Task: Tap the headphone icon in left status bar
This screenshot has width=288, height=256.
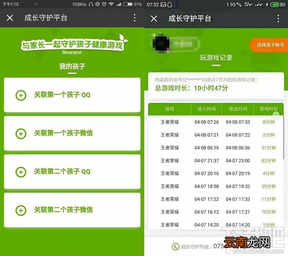Action: click(91, 4)
